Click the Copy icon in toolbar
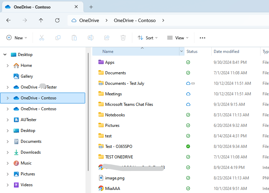 point(58,38)
